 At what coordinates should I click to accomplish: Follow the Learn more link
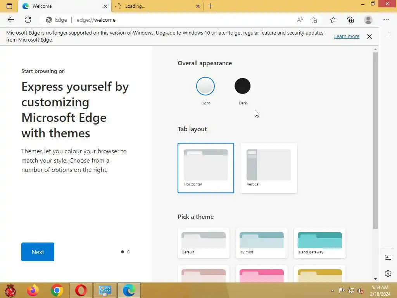point(347,36)
